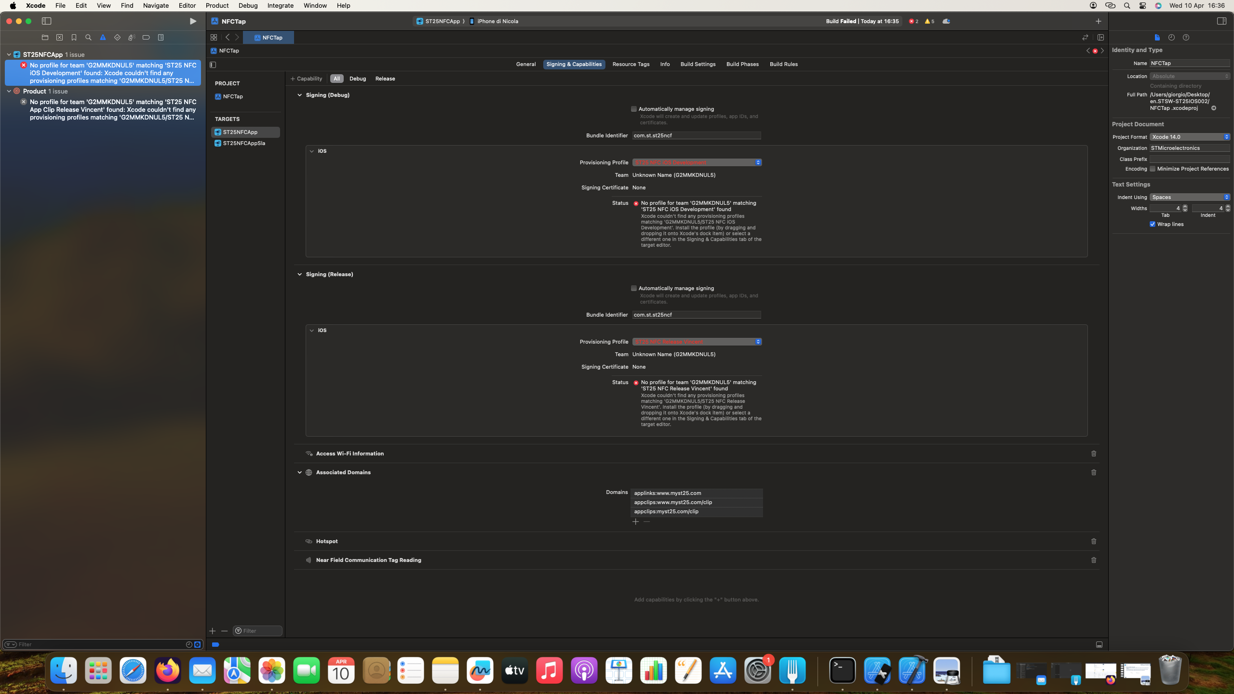Select the Issue navigator warning icon
This screenshot has width=1234, height=694.
(x=103, y=38)
